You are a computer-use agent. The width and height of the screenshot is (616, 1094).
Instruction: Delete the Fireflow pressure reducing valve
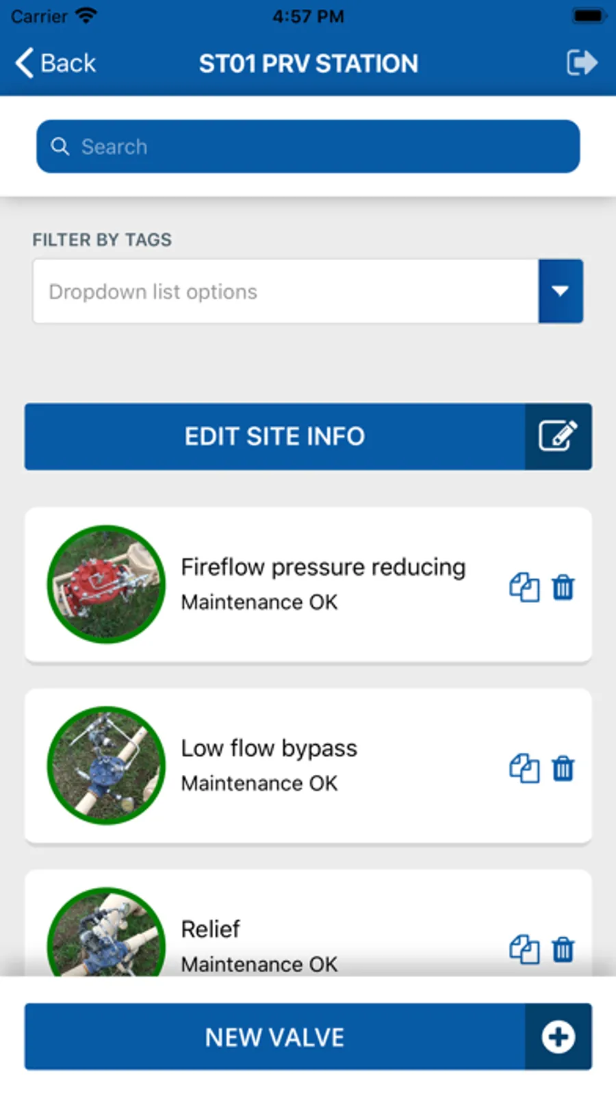563,587
